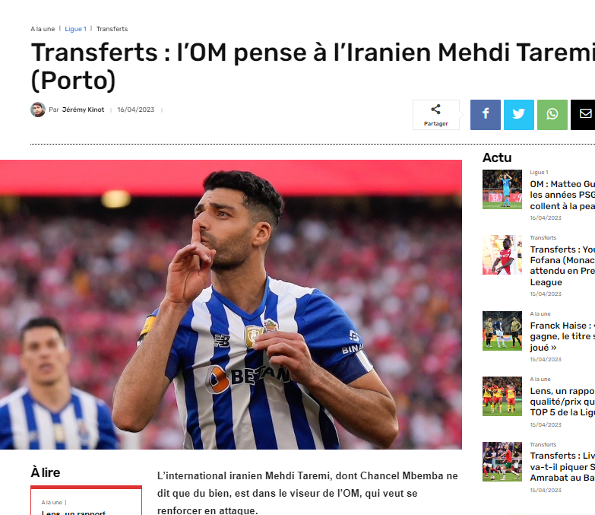Open author Jérémy Kinot's avatar
The width and height of the screenshot is (595, 515).
pyautogui.click(x=38, y=110)
